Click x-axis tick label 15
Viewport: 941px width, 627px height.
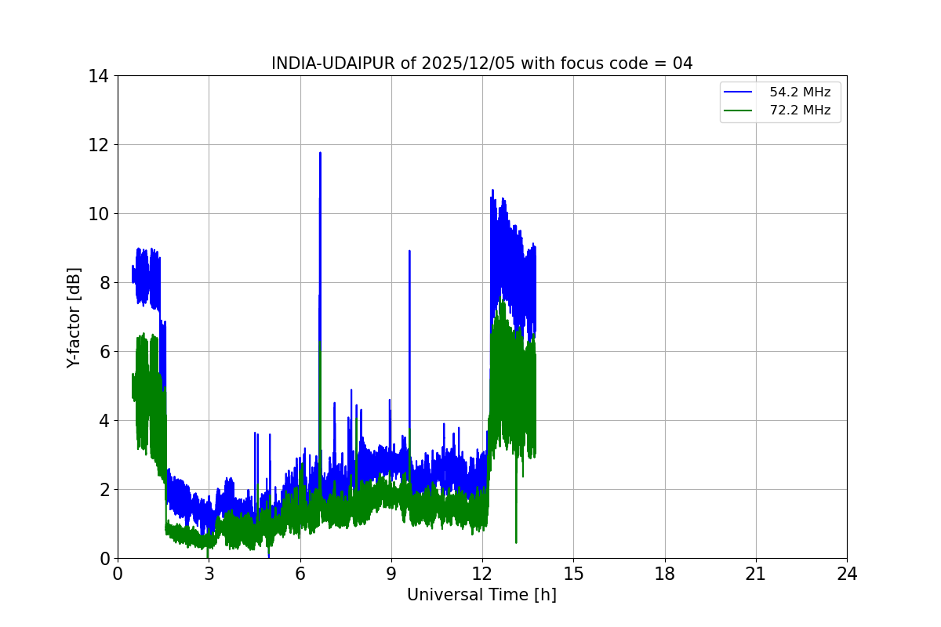573,574
